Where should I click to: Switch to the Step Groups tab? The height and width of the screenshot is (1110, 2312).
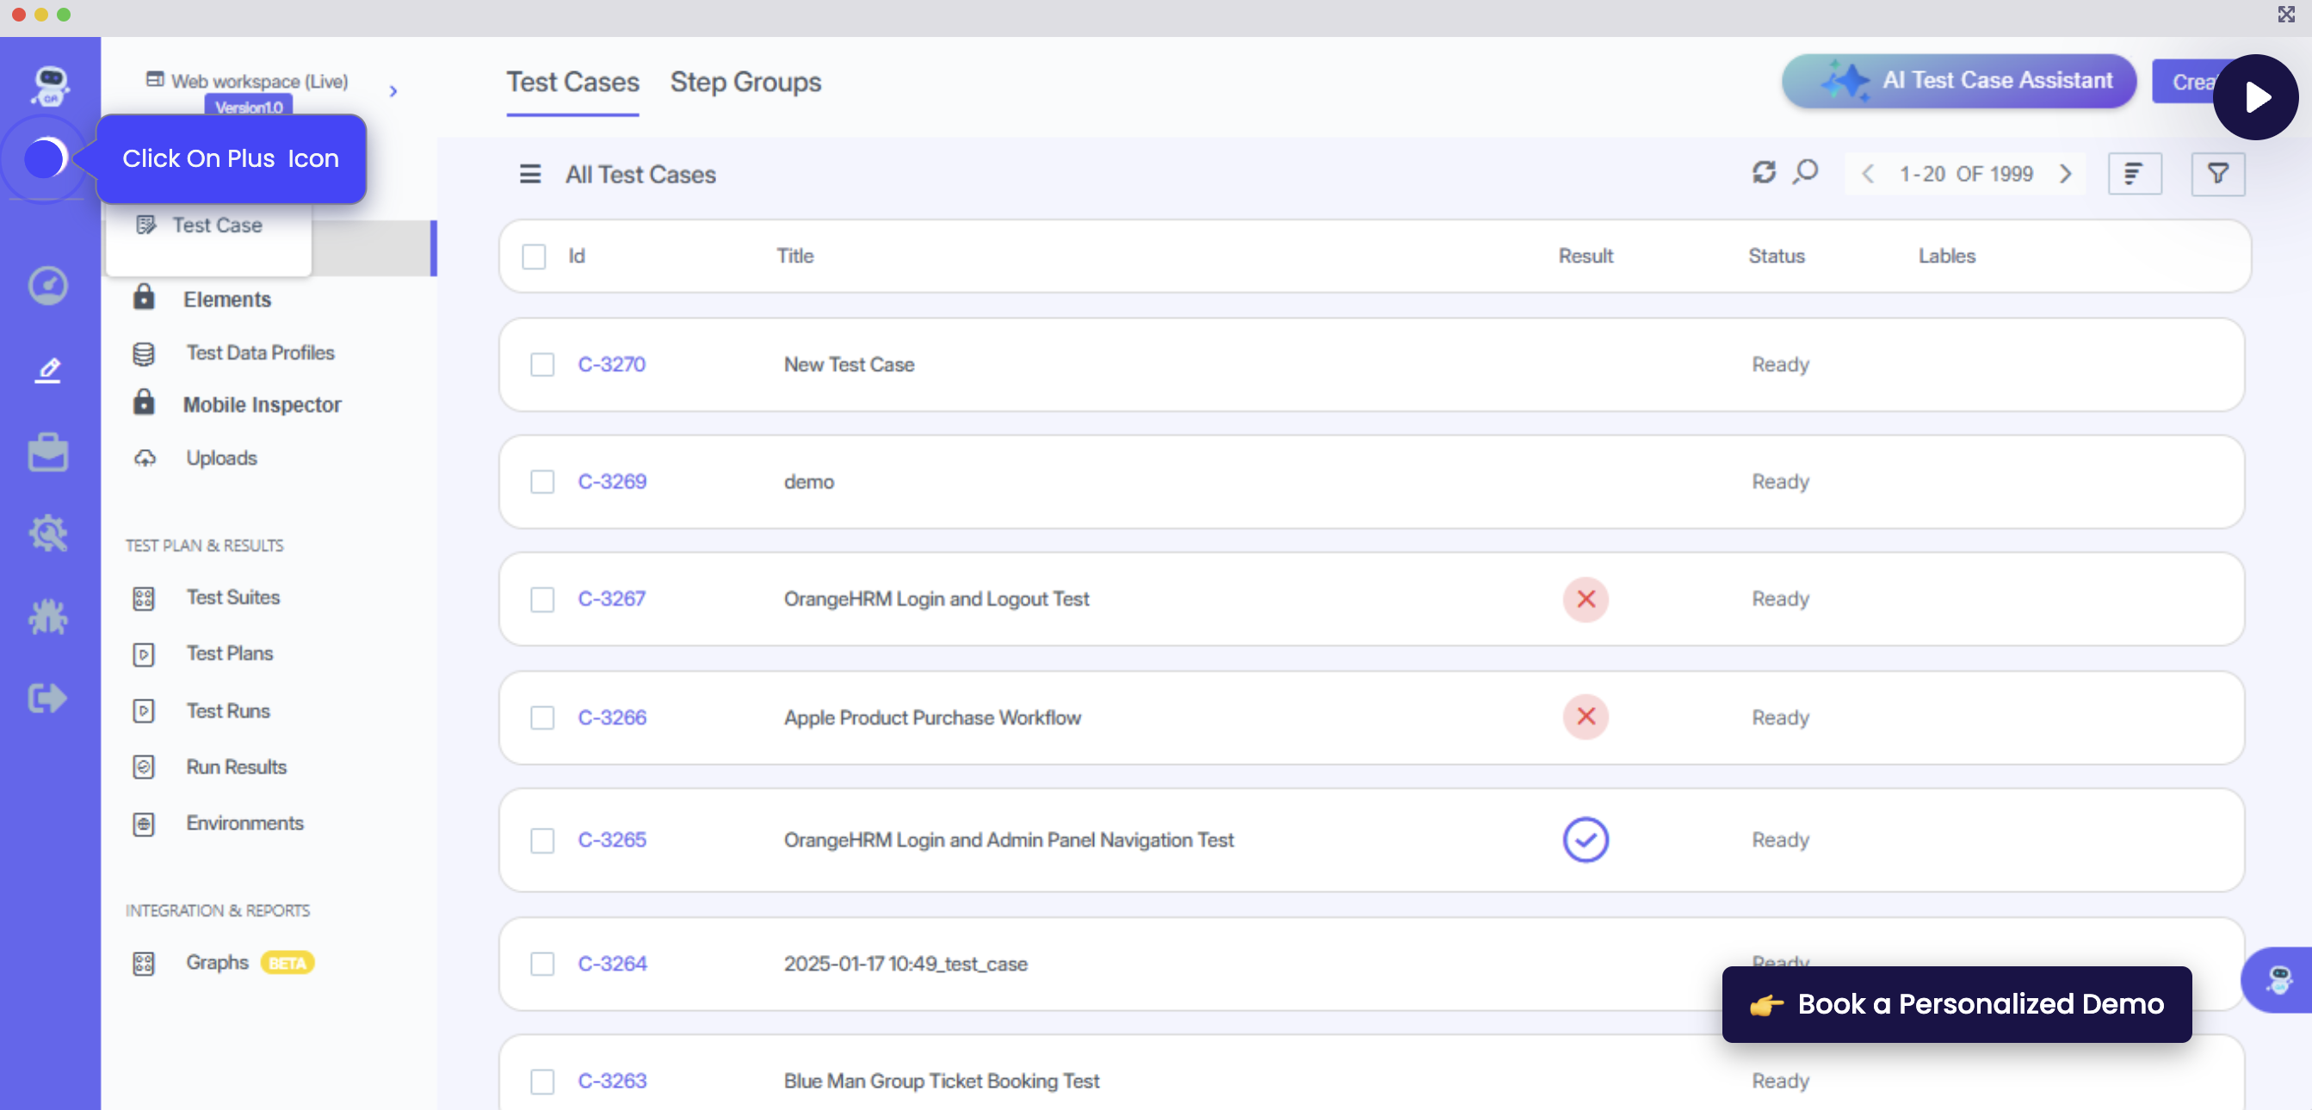click(x=745, y=83)
